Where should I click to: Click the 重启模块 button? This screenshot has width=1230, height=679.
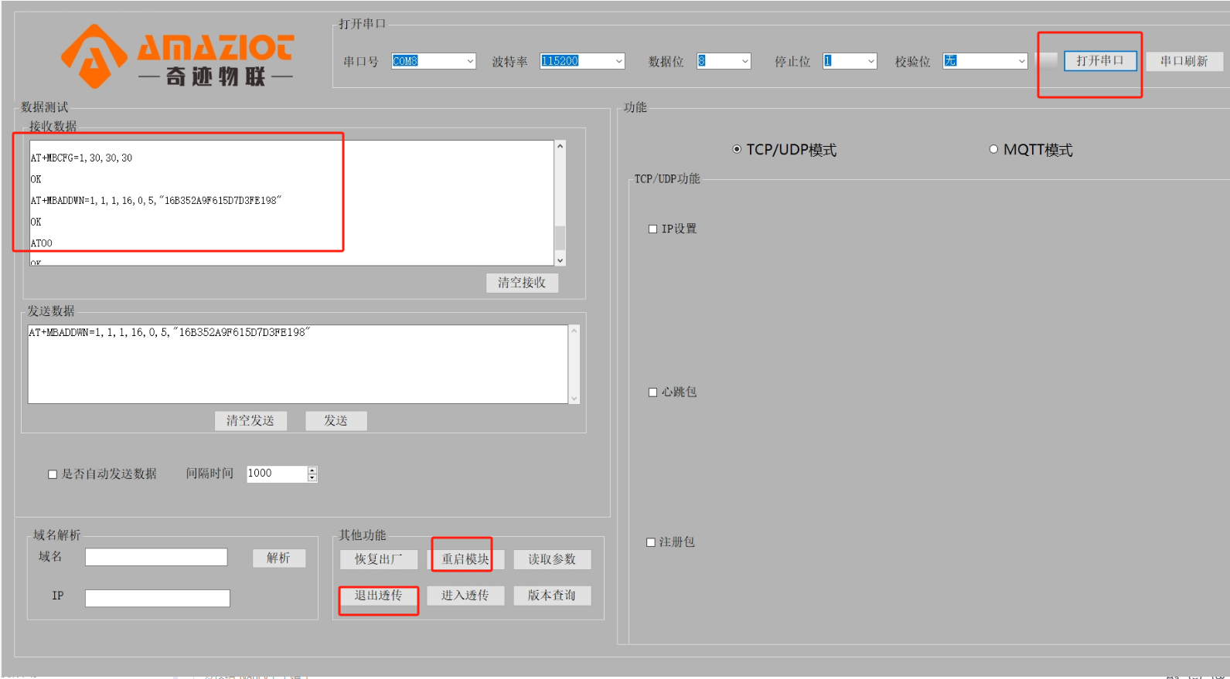click(x=465, y=559)
